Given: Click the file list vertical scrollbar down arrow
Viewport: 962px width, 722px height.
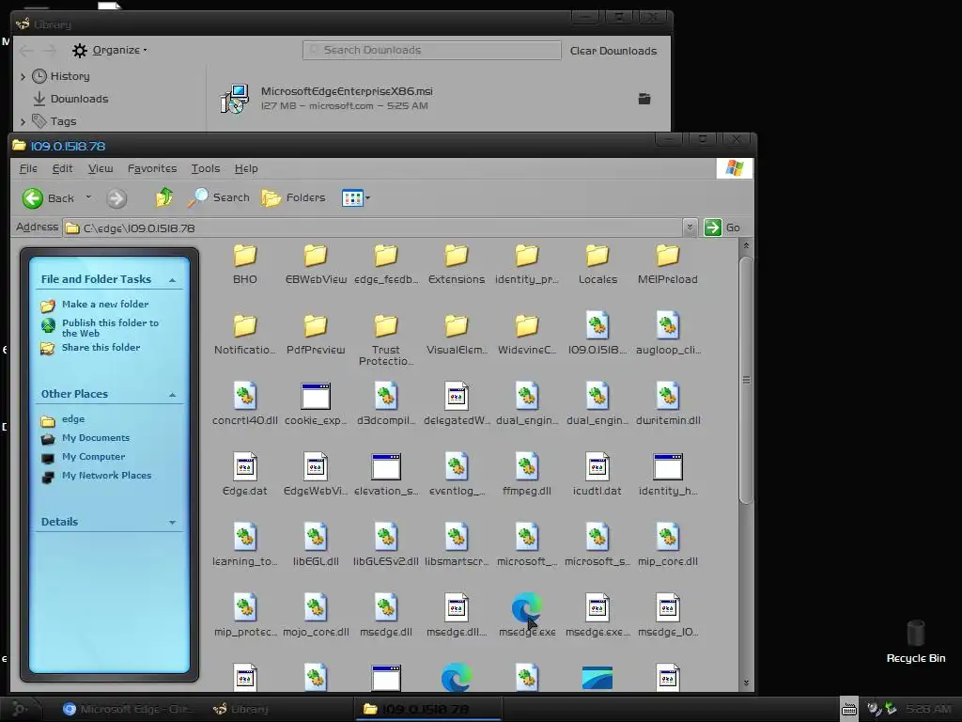Looking at the screenshot, I should pyautogui.click(x=746, y=683).
